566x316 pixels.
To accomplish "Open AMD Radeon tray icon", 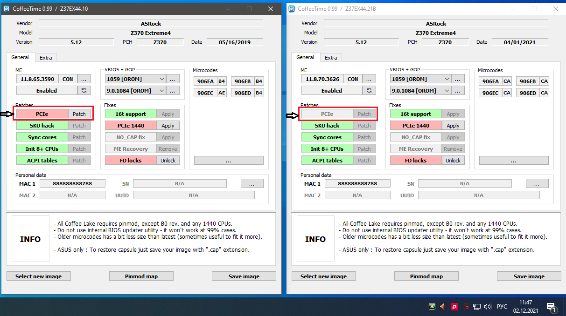I will coord(454,307).
